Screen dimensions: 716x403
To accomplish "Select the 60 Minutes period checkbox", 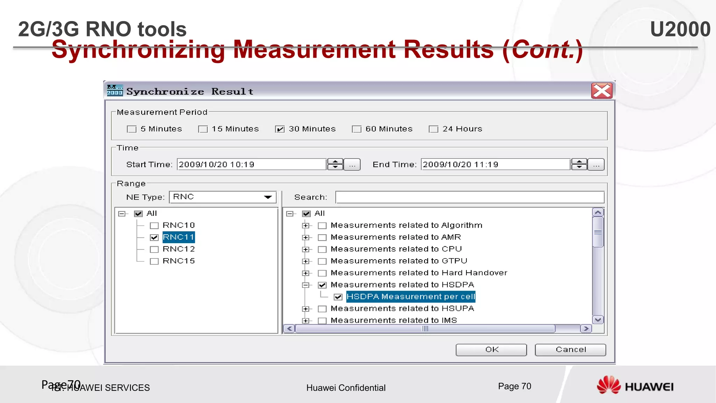I will 357,129.
